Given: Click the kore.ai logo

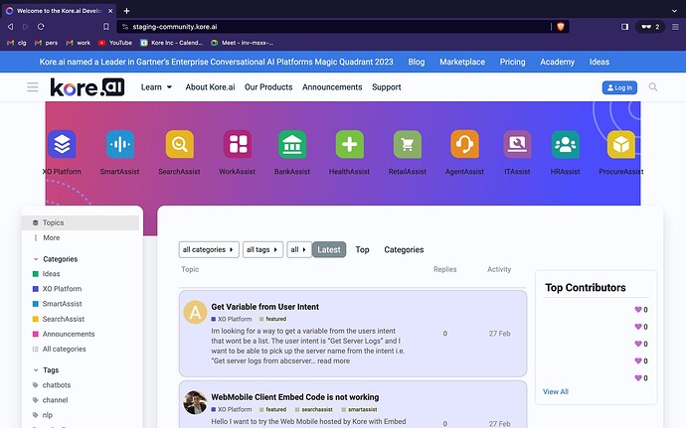Looking at the screenshot, I should 87,87.
